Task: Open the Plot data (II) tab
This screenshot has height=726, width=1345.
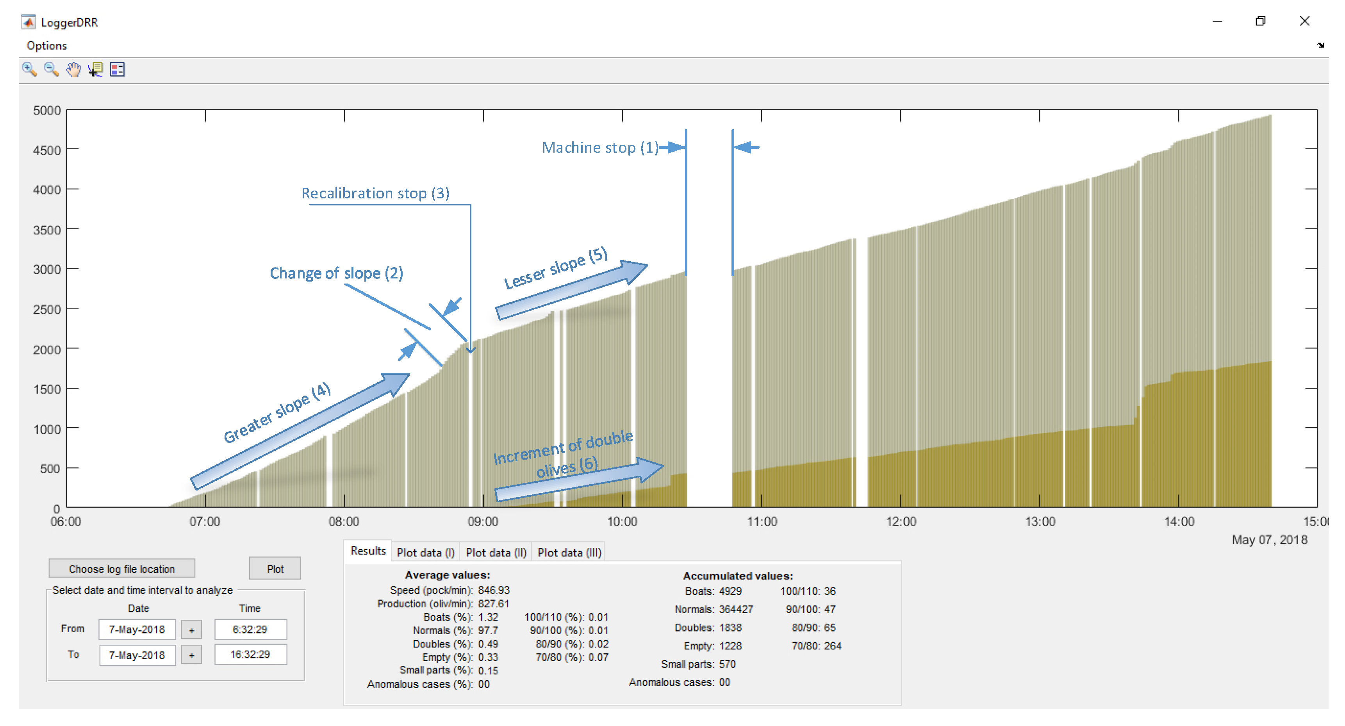Action: 496,553
